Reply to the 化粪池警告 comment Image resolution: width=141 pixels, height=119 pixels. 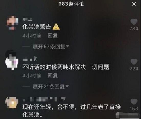coord(52,36)
